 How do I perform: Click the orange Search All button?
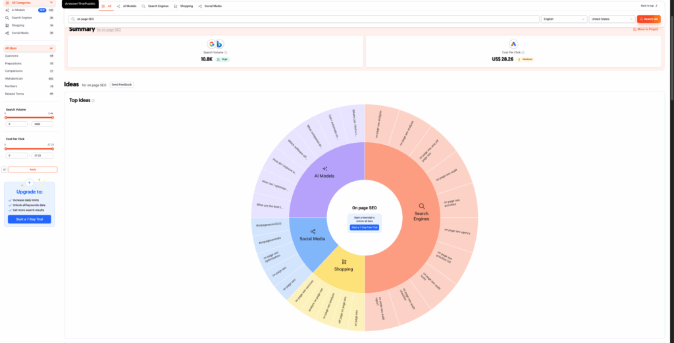(648, 19)
